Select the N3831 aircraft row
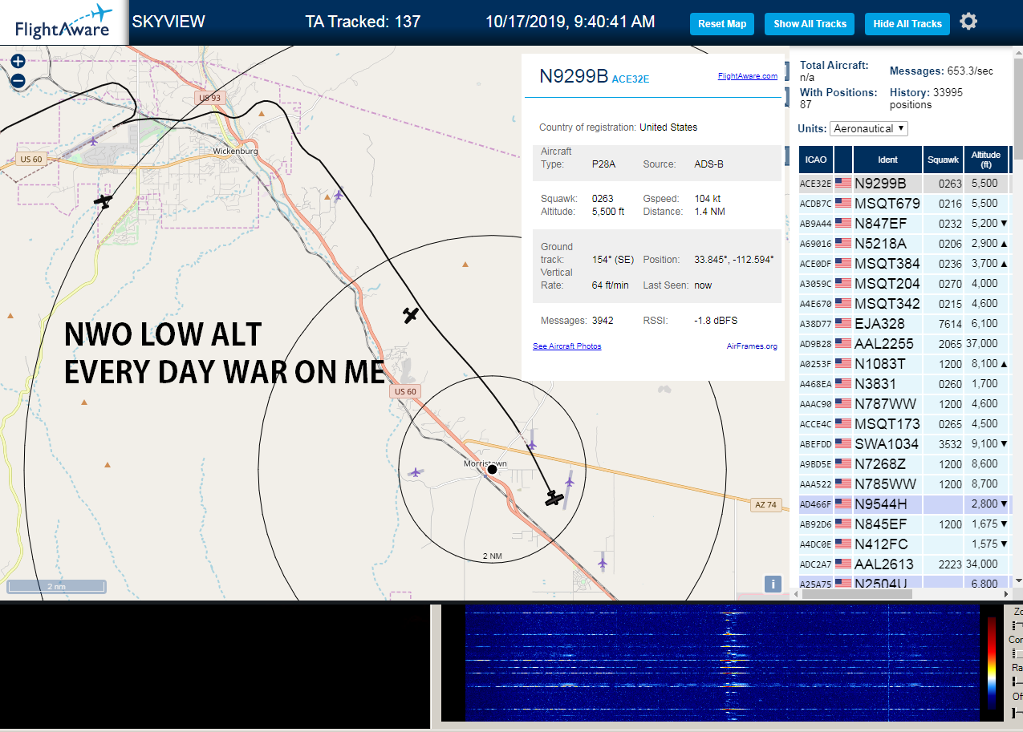Screen dimensions: 1023x732 [x=904, y=383]
